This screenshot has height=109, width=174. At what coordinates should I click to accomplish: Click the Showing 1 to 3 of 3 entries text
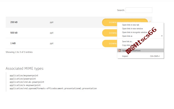click(19, 52)
